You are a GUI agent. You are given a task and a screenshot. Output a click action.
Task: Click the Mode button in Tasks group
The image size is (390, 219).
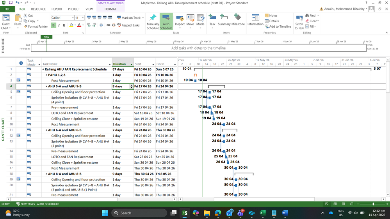tap(200, 21)
